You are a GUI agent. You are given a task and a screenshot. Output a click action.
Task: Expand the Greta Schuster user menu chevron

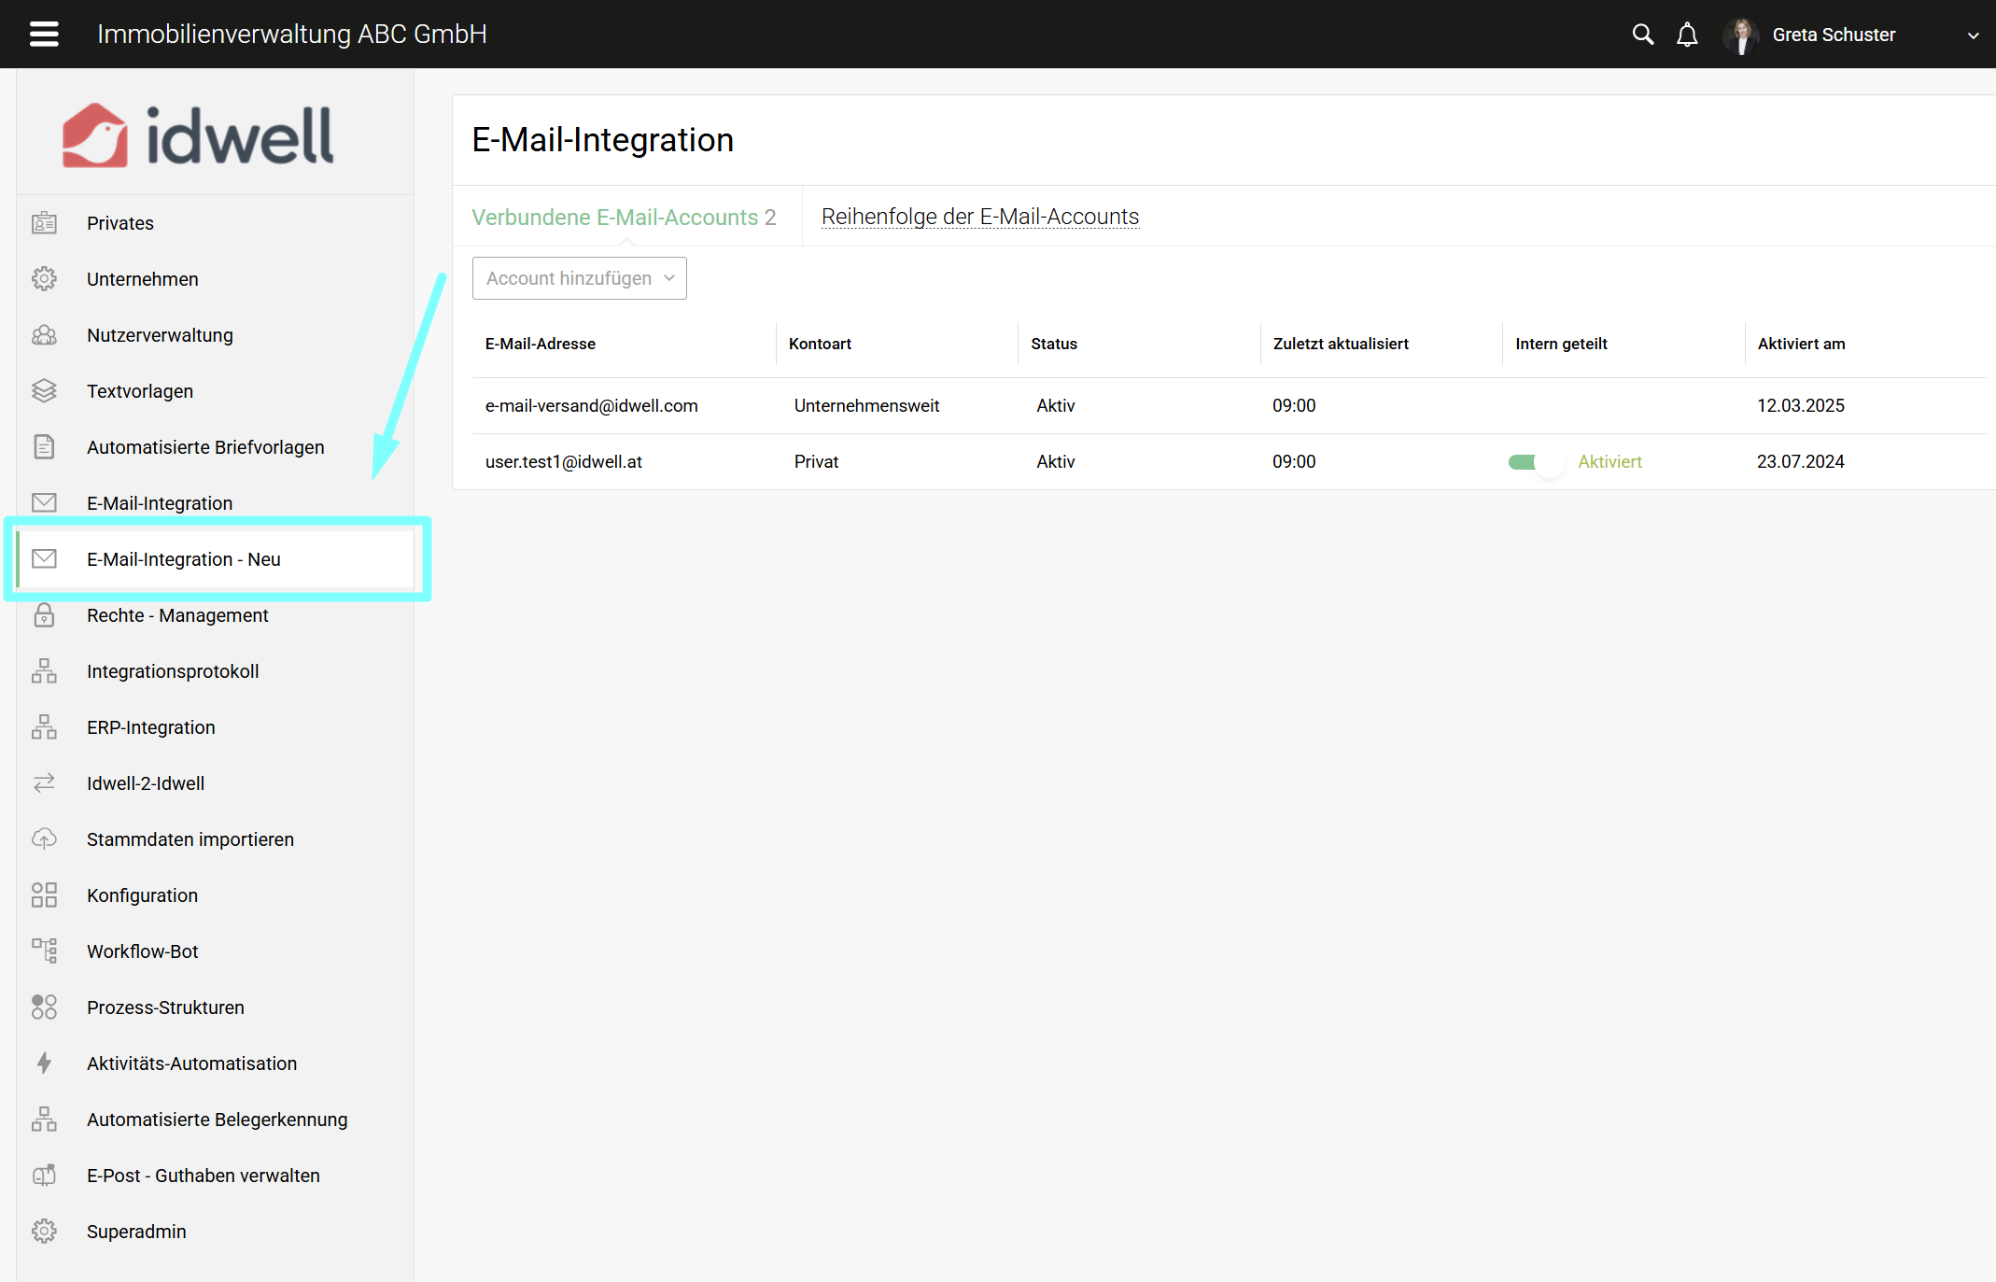1973,35
